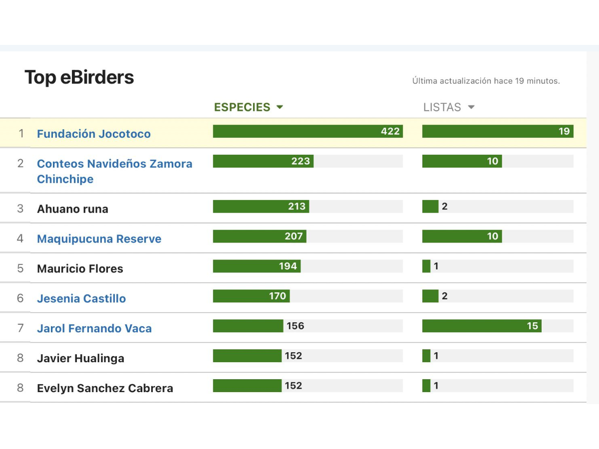Select the Javier Hualinga row name
The image size is (599, 449).
click(x=80, y=358)
